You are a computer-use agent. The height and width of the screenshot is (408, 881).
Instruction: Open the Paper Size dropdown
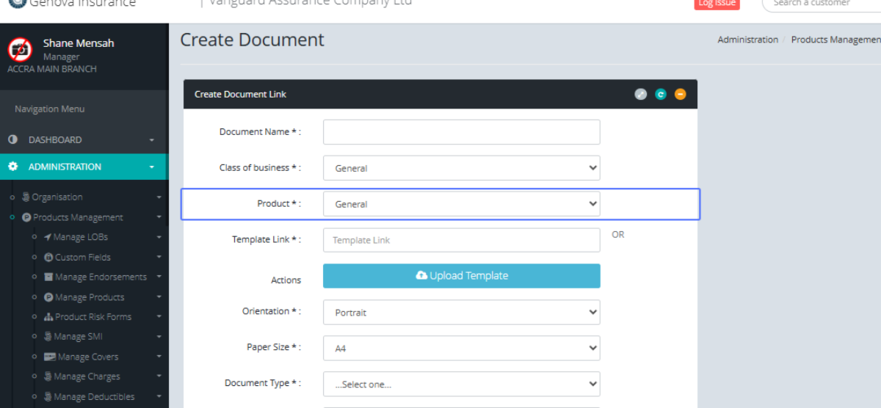pyautogui.click(x=461, y=348)
